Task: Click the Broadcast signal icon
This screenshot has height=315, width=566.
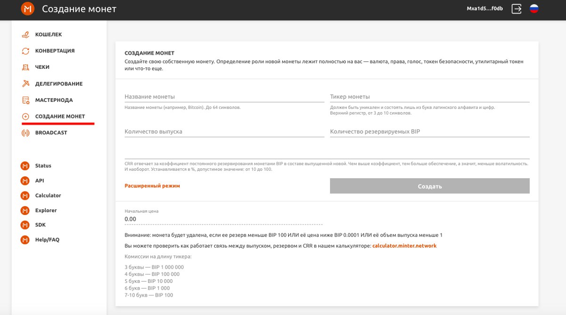Action: coord(25,133)
